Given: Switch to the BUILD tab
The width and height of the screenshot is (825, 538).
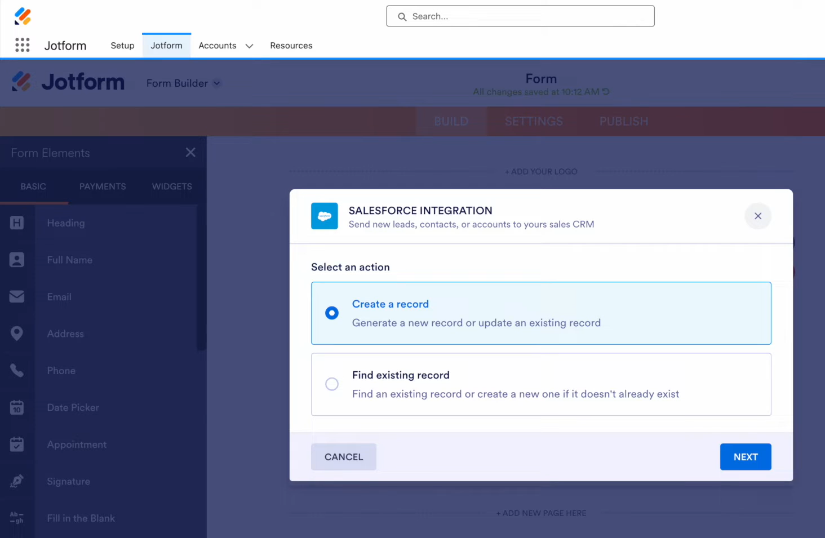Looking at the screenshot, I should (x=451, y=121).
